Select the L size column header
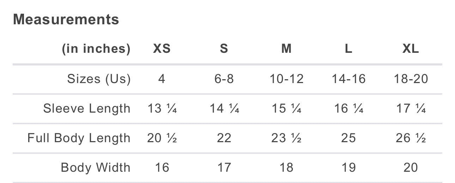Viewport: 455px width, 183px height. click(x=348, y=49)
